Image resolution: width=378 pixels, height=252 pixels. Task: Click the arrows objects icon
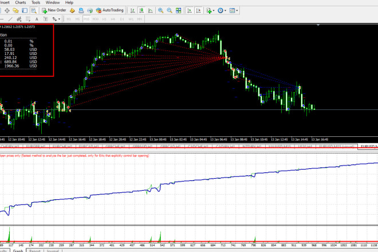(55, 19)
